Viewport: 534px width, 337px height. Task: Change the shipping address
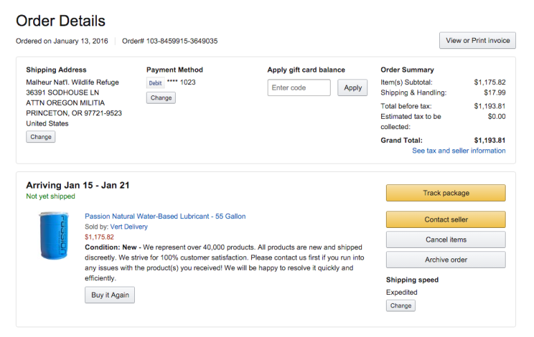pyautogui.click(x=41, y=137)
